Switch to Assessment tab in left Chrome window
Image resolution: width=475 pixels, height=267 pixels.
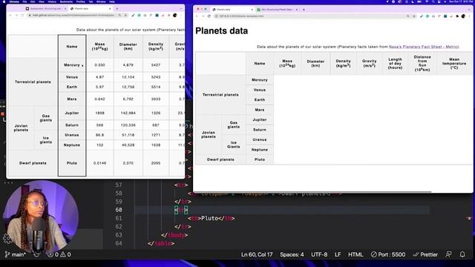[46, 8]
